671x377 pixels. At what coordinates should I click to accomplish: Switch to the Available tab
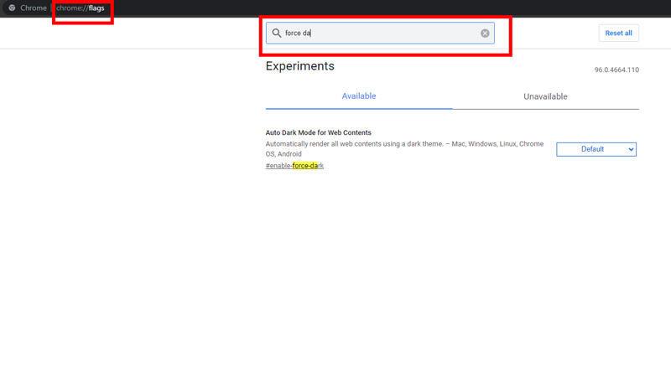(x=359, y=96)
